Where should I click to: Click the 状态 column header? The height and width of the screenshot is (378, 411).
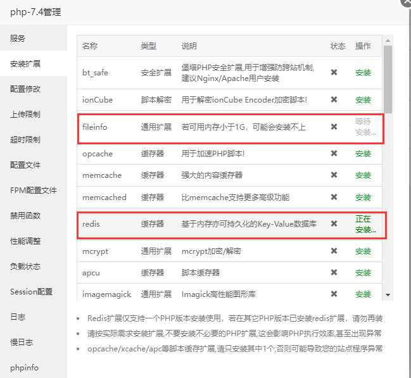(338, 46)
